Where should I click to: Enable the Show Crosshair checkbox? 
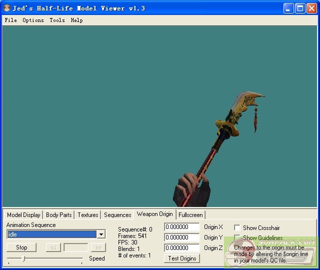pos(237,227)
